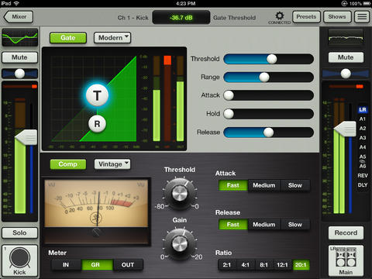Screen dimensions: 372x279
Task: Toggle the Gate on/off button
Action: (x=68, y=38)
